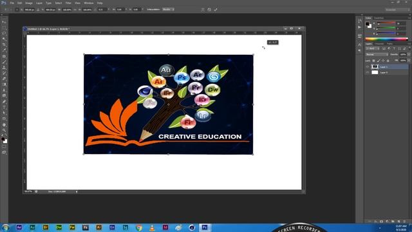Open the Filter menu
This screenshot has width=412, height=232.
(68, 3)
